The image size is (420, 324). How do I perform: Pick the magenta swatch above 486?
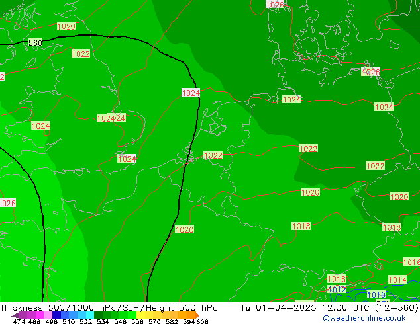tap(40, 315)
